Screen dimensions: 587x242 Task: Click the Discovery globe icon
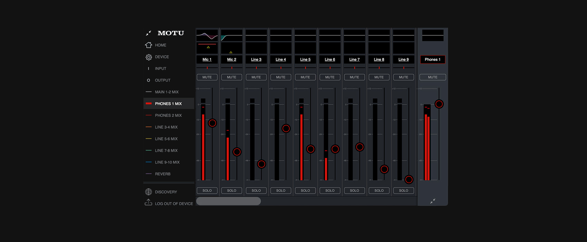148,192
